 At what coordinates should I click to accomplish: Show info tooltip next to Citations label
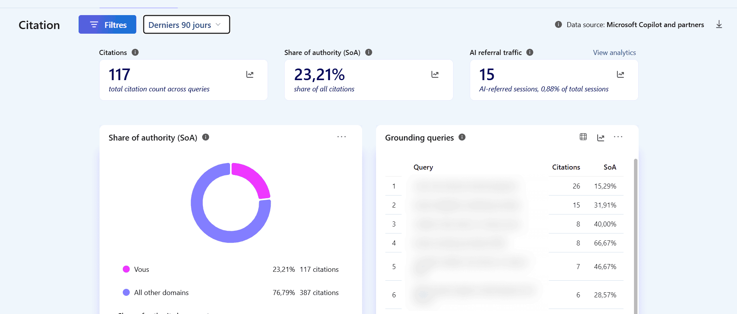click(x=135, y=52)
